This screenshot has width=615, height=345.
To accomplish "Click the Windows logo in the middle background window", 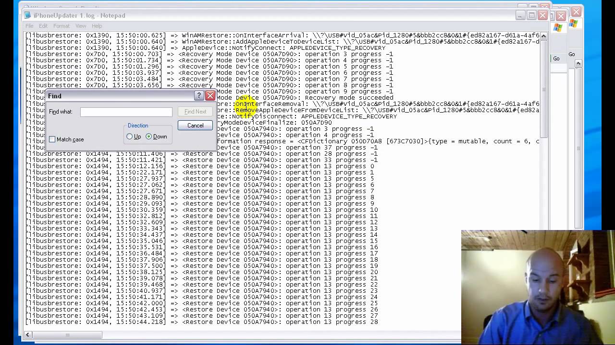I will tap(557, 28).
